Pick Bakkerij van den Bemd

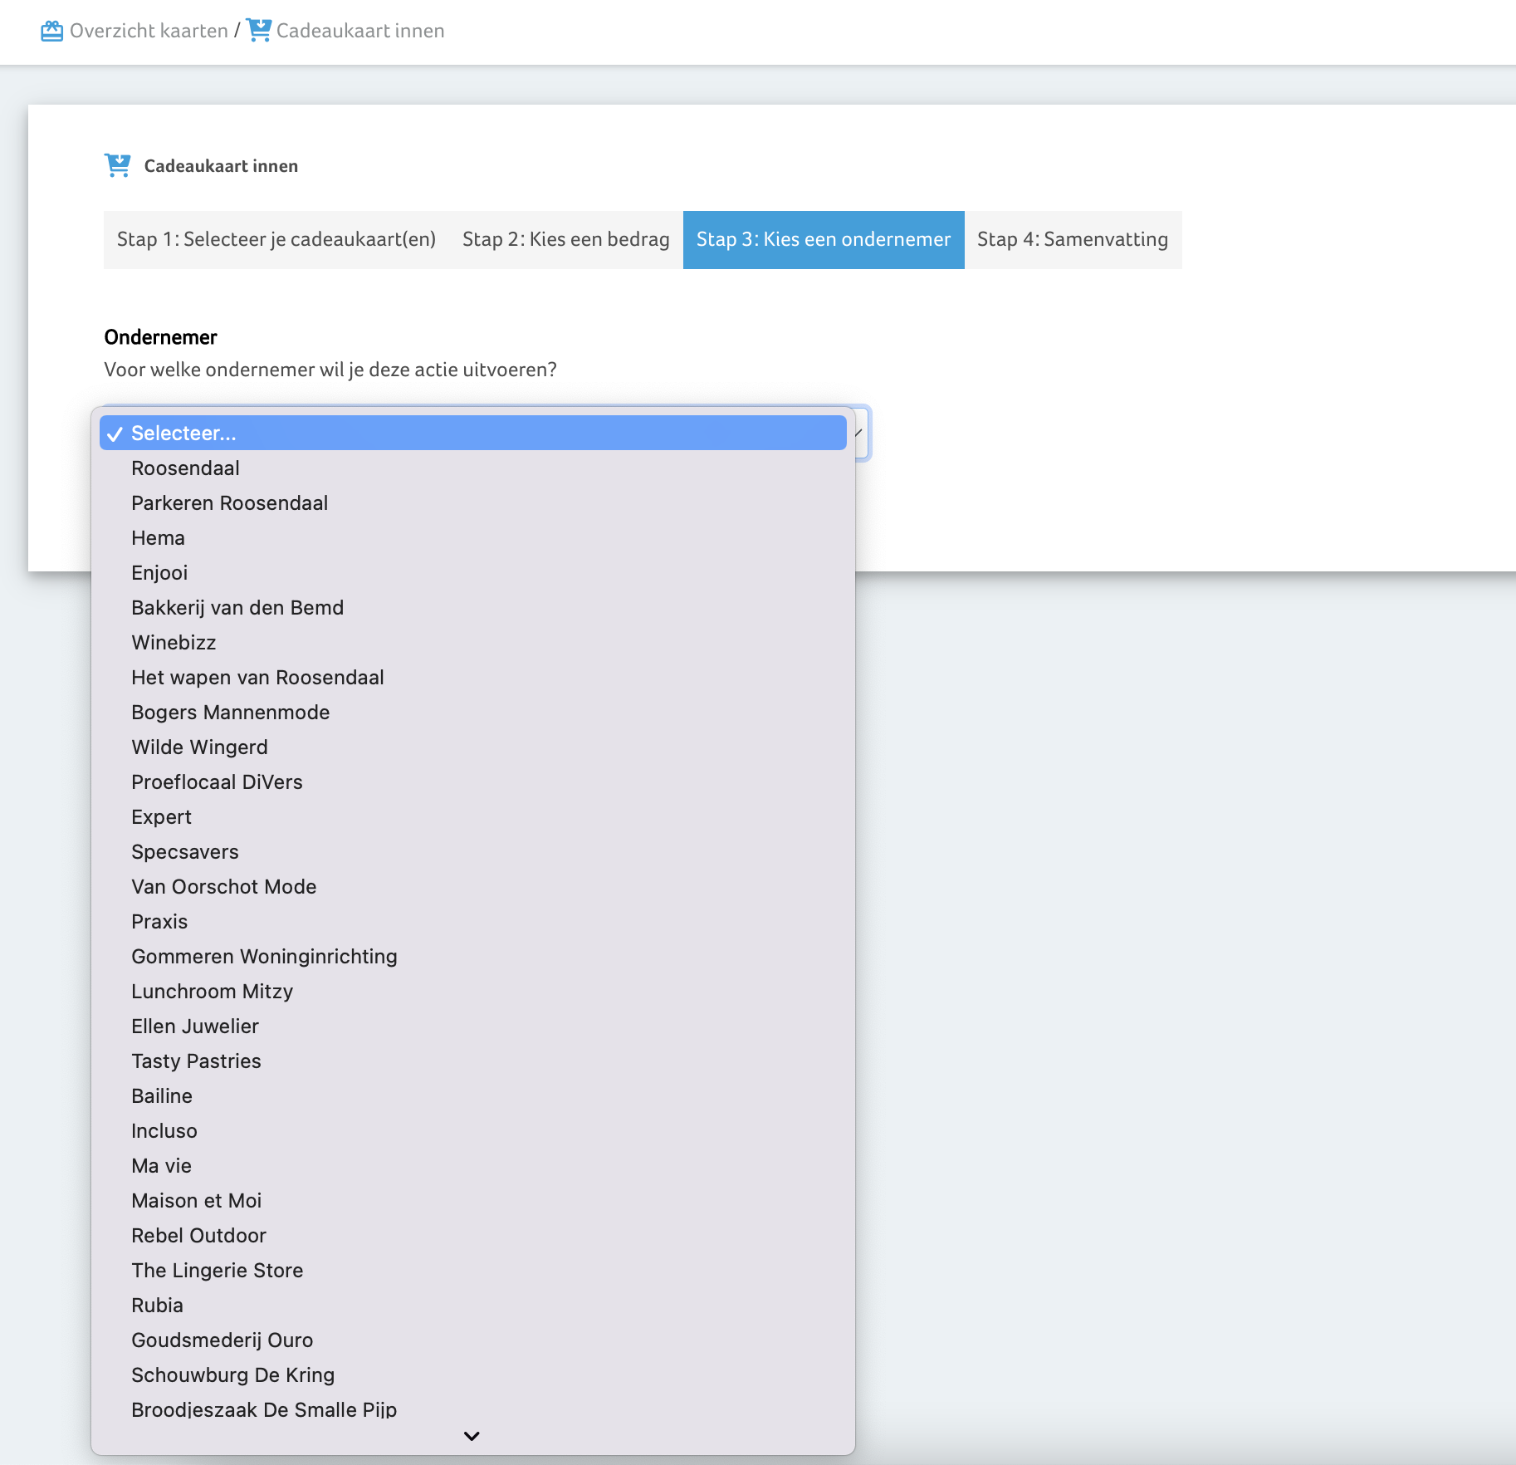[x=473, y=607]
